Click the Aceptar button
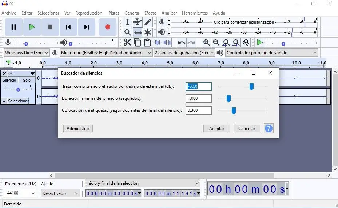Viewport: 338px width, 208px height. (216, 128)
